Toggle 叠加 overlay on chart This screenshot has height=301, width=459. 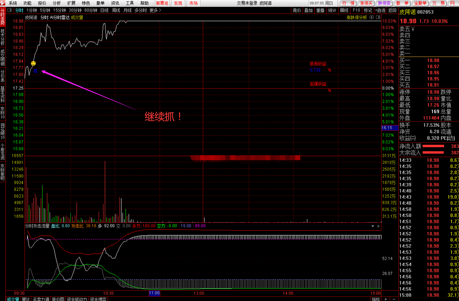pos(309,10)
